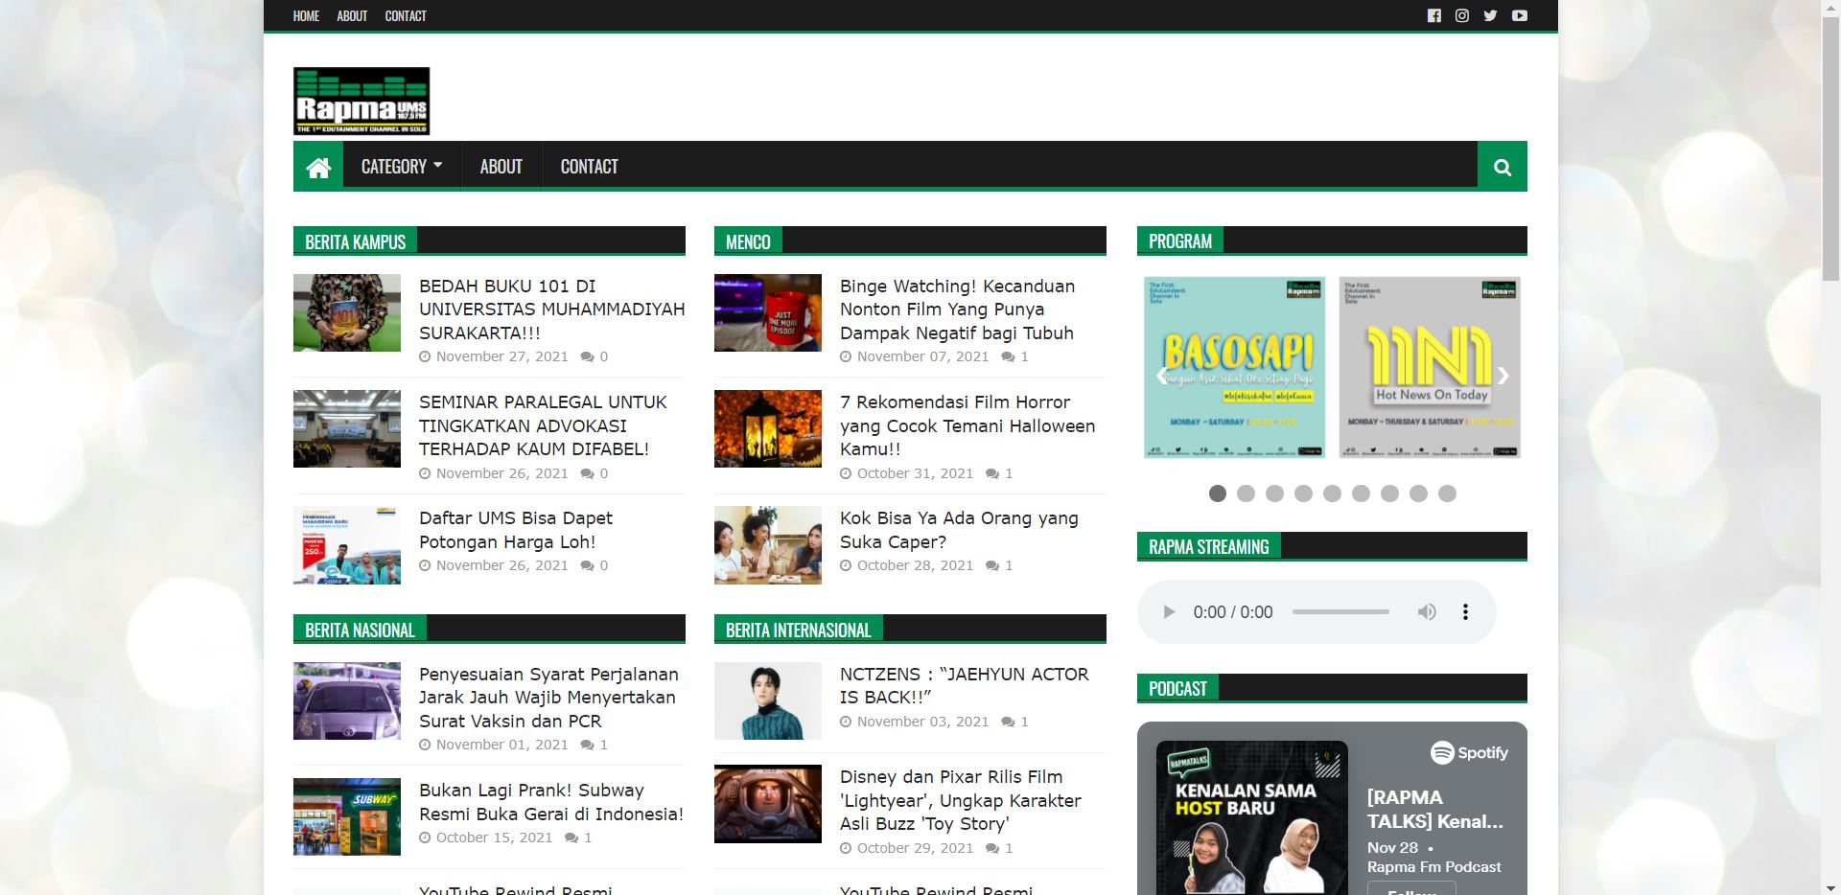Viewport: 1841px width, 895px height.
Task: Click HOME in the top bar
Action: coord(306,15)
